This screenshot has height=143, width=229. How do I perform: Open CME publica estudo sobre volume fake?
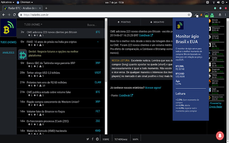click(x=49, y=92)
